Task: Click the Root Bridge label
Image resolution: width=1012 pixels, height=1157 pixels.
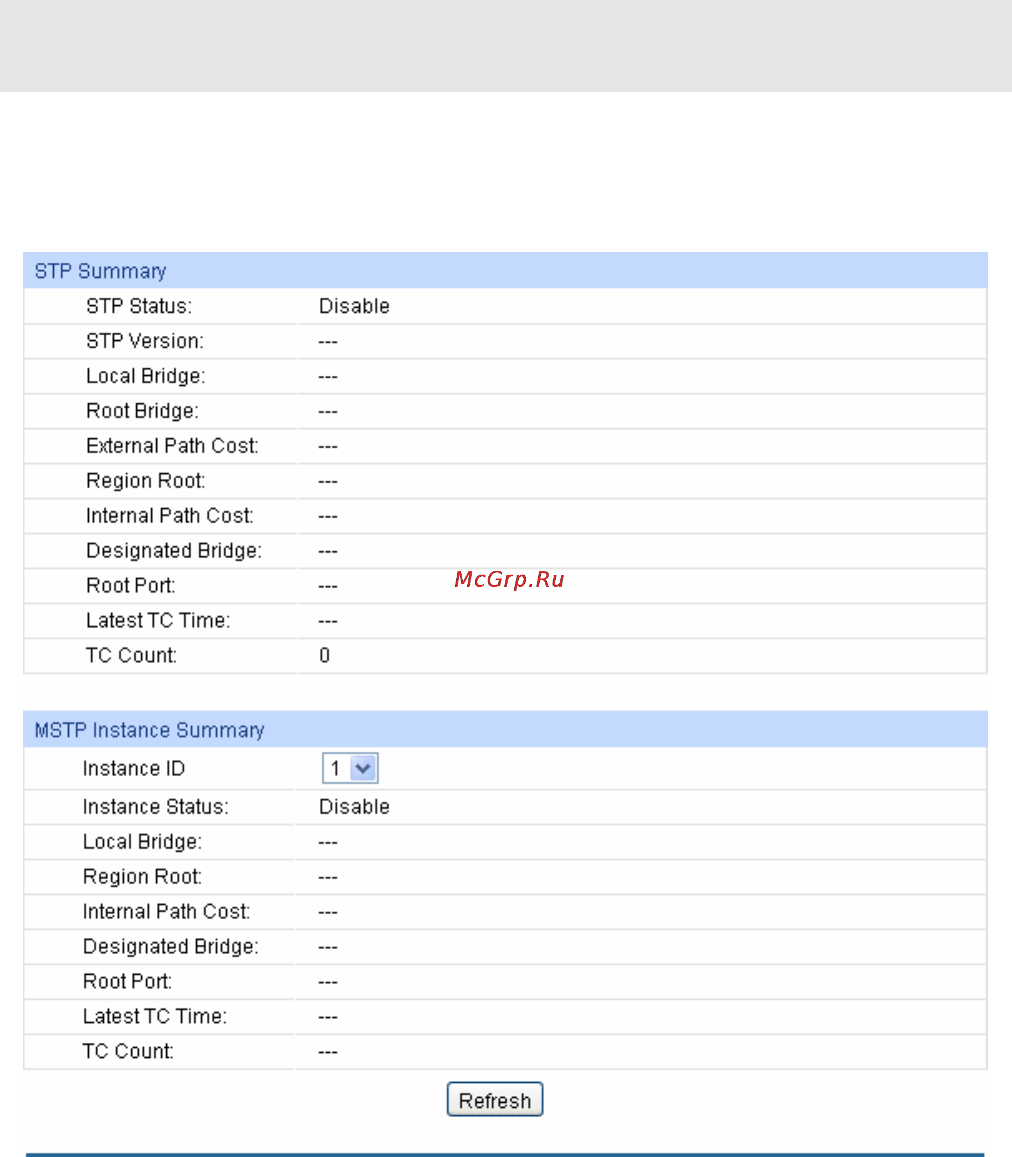Action: [x=142, y=411]
